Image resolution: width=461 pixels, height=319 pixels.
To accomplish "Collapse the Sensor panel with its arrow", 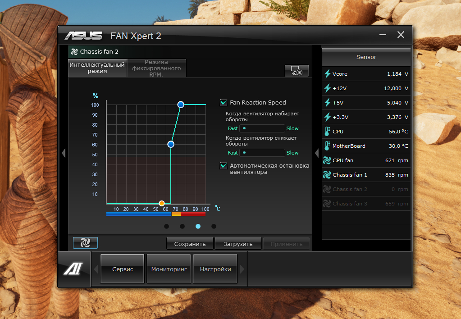I will click(317, 153).
